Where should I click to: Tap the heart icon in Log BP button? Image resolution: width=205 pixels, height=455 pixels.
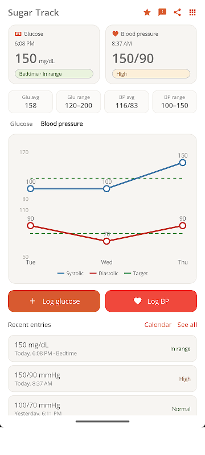[x=138, y=301]
